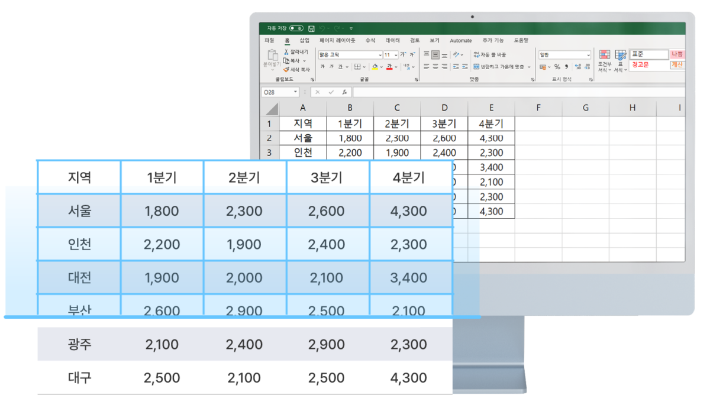The width and height of the screenshot is (710, 408).
Task: Switch to the 검토 ribbon tab
Action: (x=415, y=40)
